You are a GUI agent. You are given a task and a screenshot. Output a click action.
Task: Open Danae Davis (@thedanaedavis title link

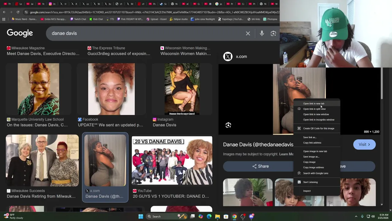(258, 145)
